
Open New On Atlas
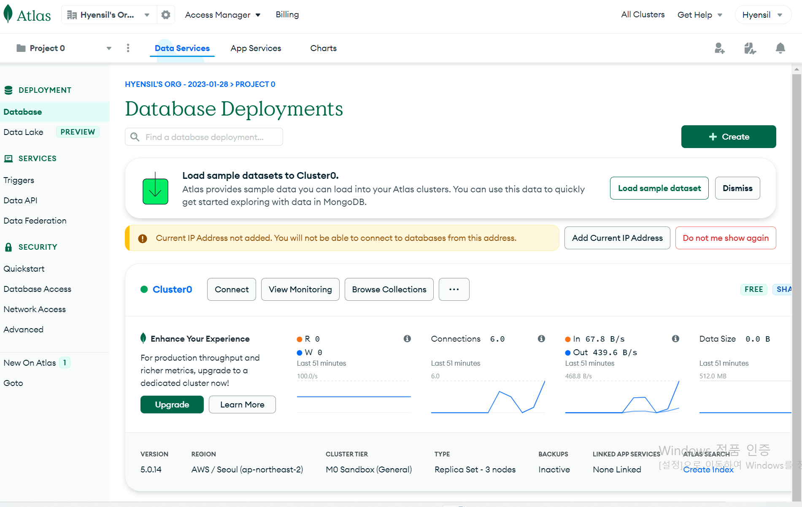point(30,363)
